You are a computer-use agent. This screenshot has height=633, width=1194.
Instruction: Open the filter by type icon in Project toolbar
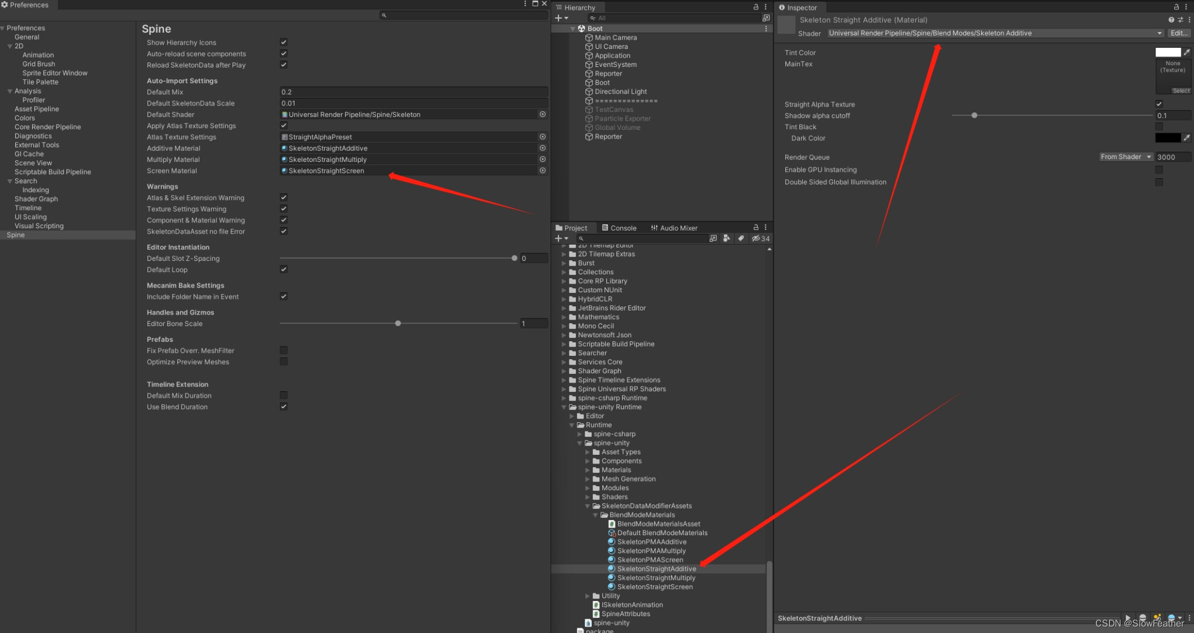[727, 238]
